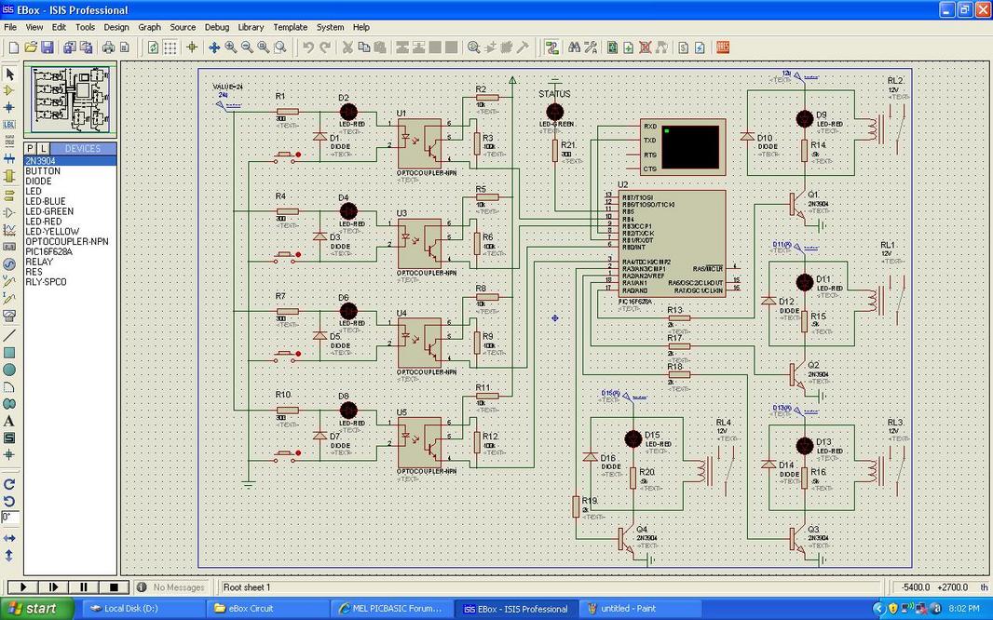This screenshot has height=620, width=993.
Task: Open the Library menu
Action: tap(251, 27)
